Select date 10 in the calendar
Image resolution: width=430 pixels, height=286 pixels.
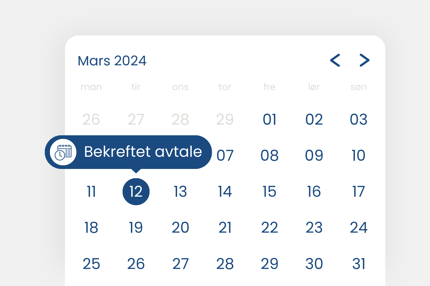point(359,155)
